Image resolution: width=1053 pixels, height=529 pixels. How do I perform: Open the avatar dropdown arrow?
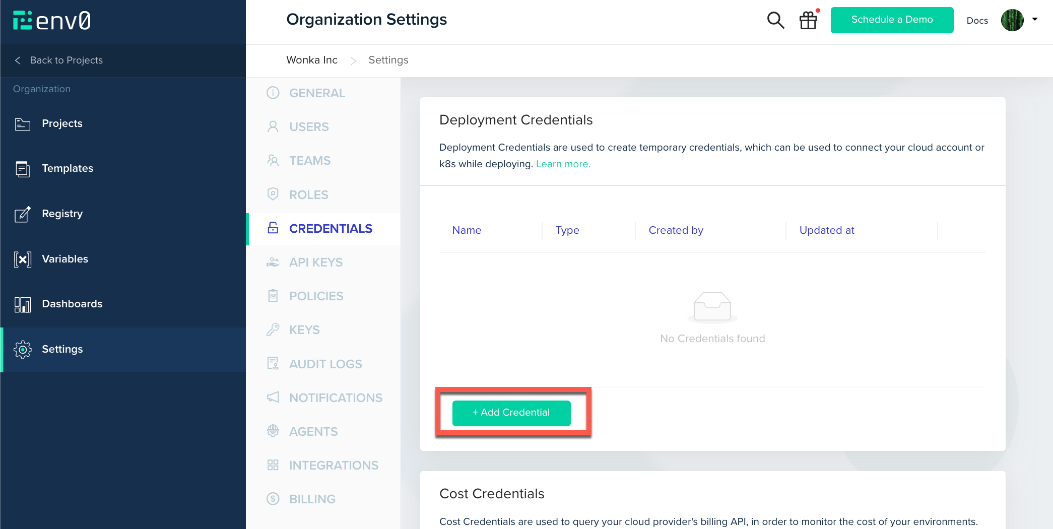pyautogui.click(x=1035, y=20)
